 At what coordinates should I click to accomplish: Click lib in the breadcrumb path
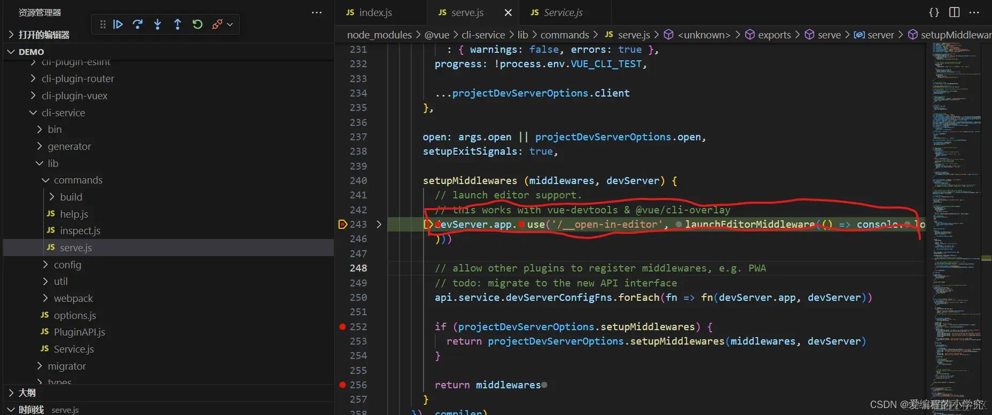coord(522,35)
